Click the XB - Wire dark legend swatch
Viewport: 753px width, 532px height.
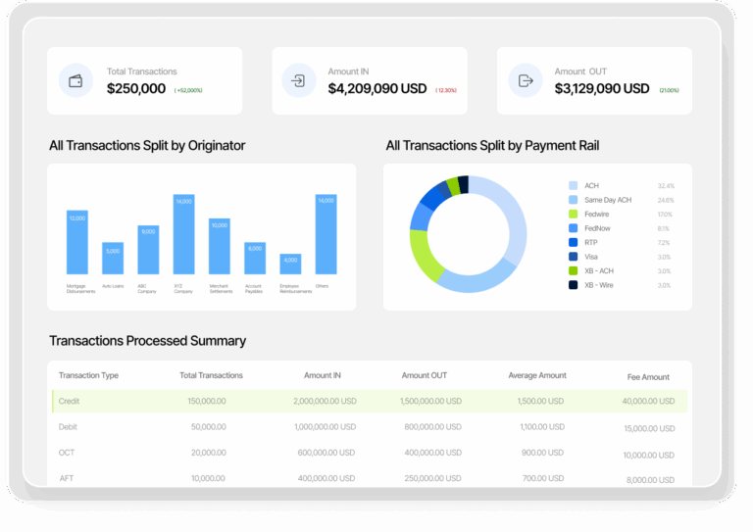tap(573, 285)
